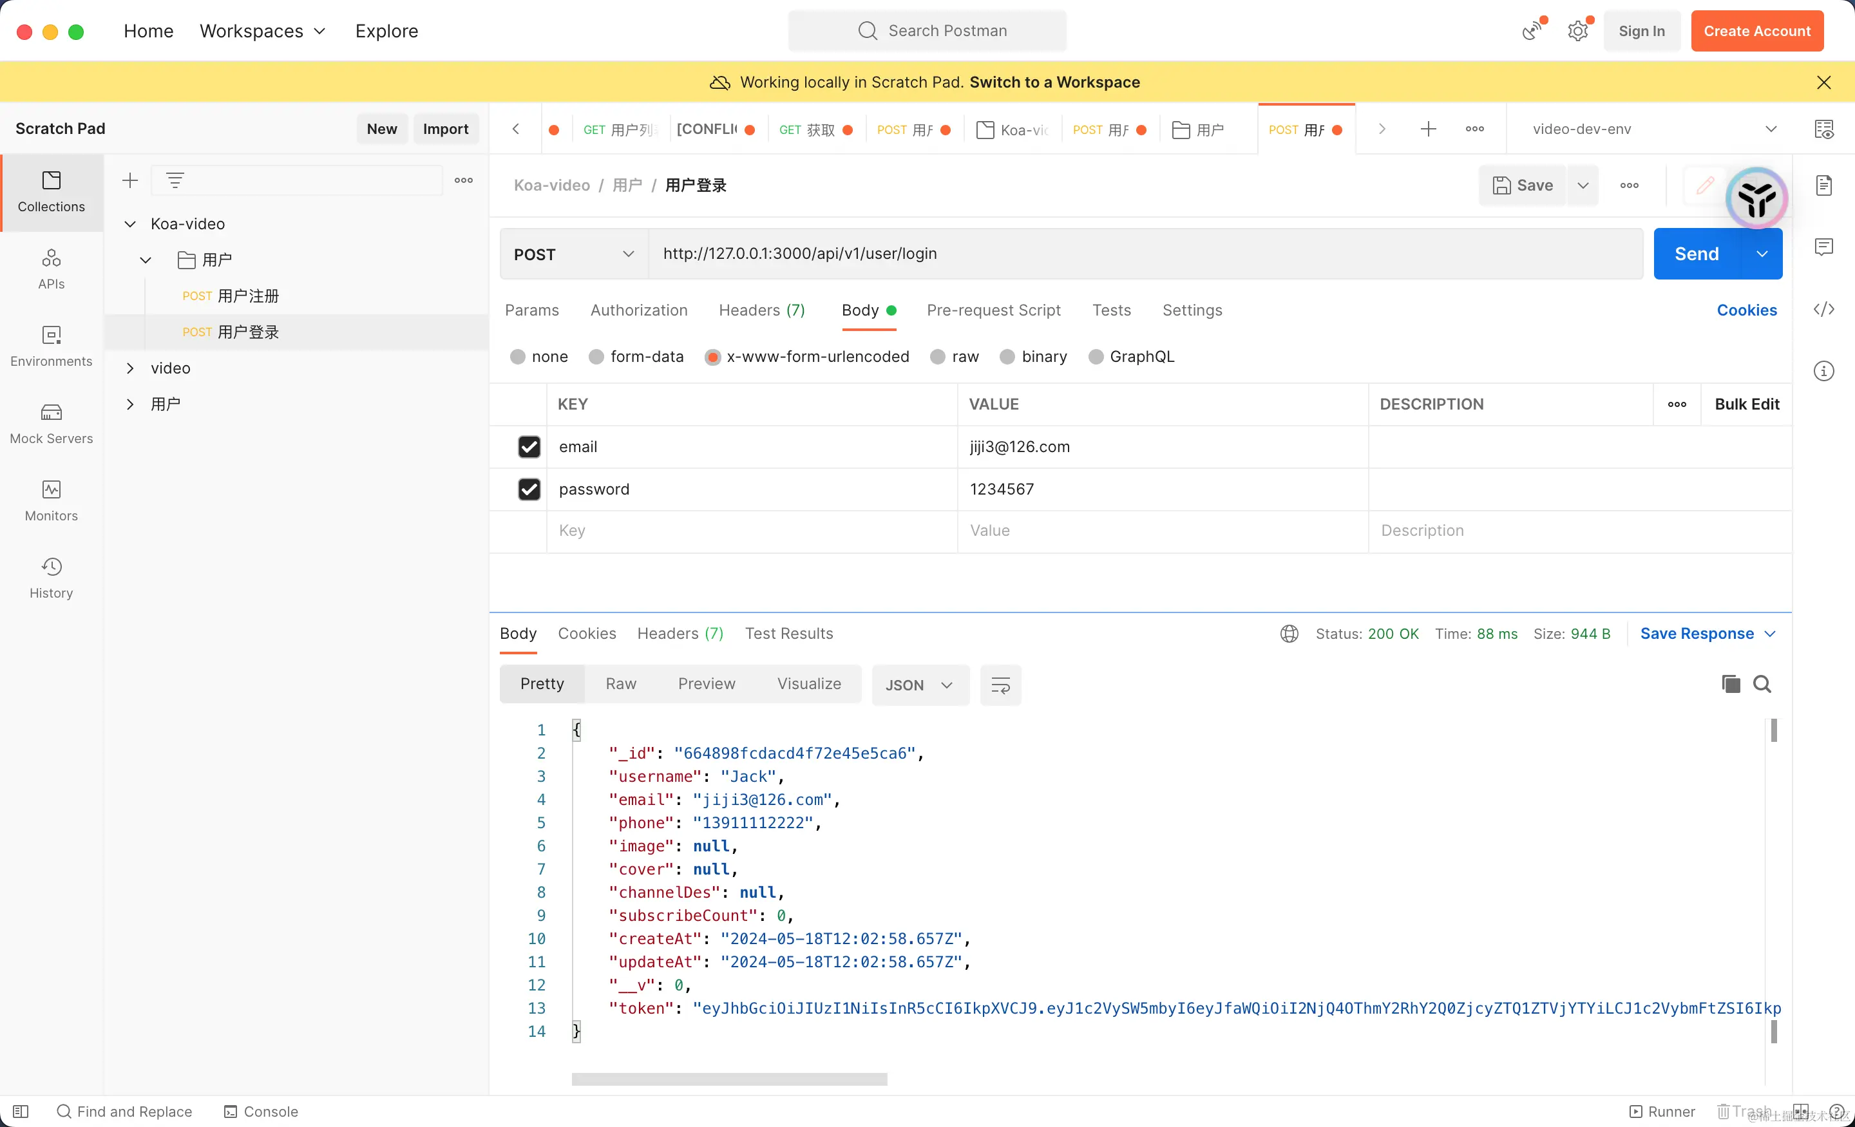Open the response Test Results tab
Screen dimensions: 1855x1127
(x=788, y=634)
